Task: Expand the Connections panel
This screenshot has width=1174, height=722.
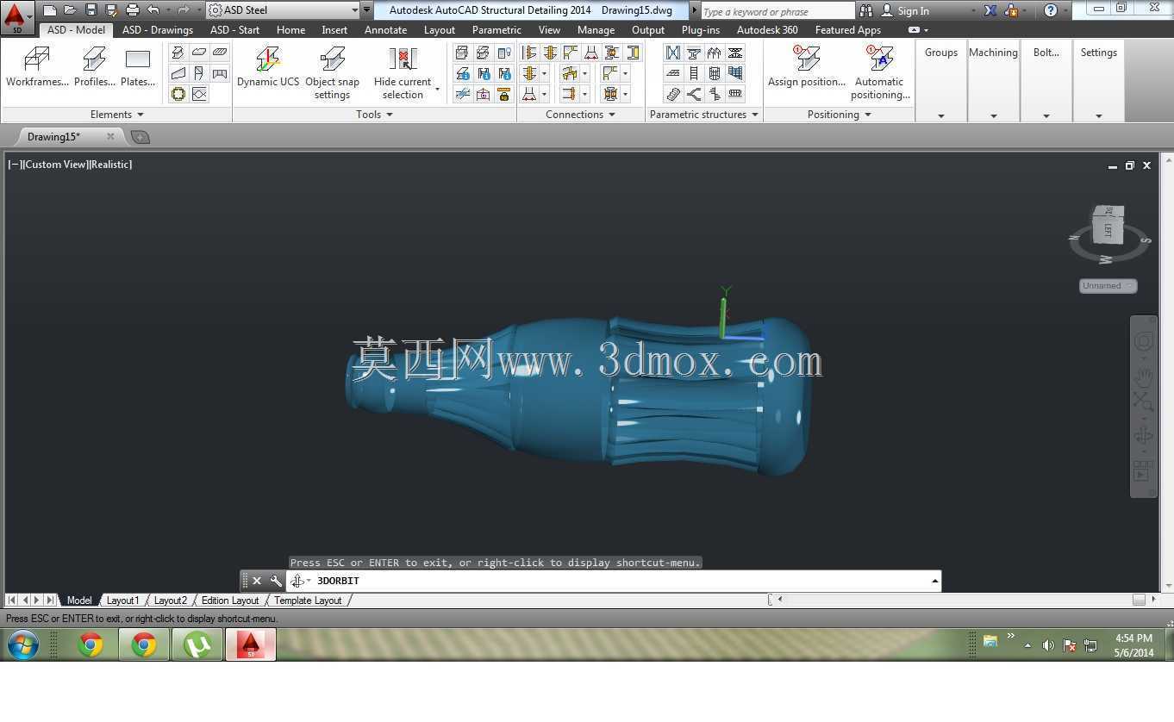Action: 580,115
